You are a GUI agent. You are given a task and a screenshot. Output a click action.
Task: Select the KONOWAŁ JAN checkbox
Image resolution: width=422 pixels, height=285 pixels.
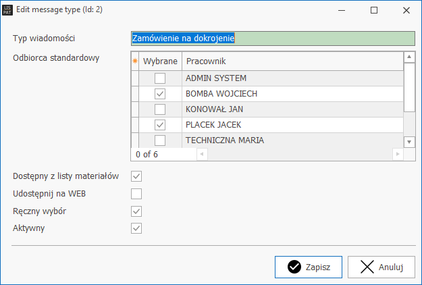click(160, 109)
